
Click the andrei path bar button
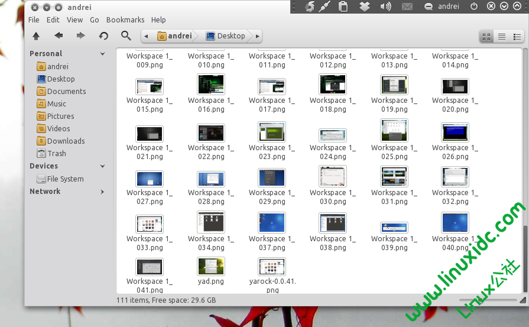click(174, 36)
